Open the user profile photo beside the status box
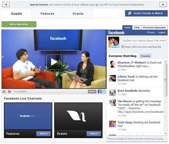 [x=114, y=42]
